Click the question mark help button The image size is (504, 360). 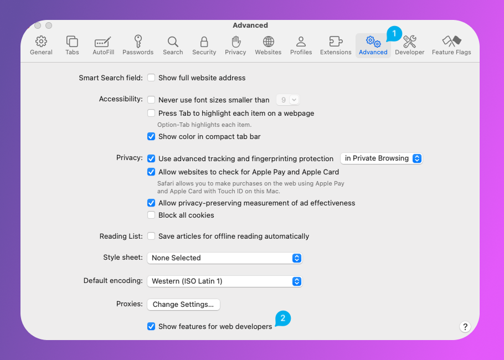point(465,327)
